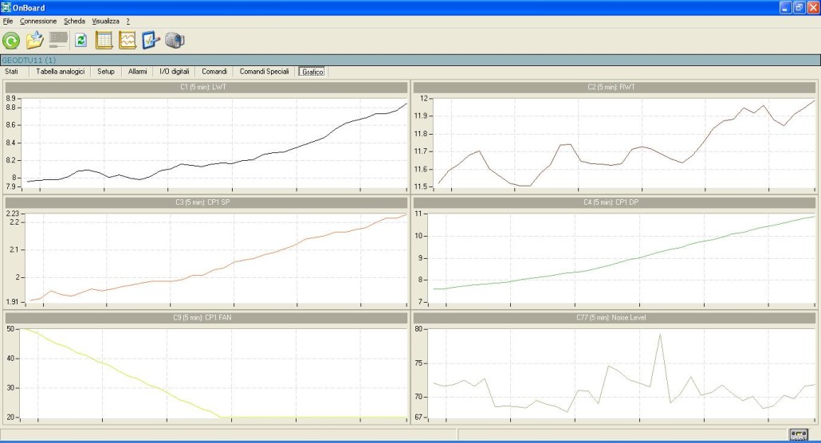Click the checkmark with pen icon
The image size is (821, 443).
(151, 41)
